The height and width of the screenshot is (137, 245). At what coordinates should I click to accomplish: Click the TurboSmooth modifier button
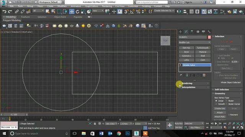[x=203, y=48]
